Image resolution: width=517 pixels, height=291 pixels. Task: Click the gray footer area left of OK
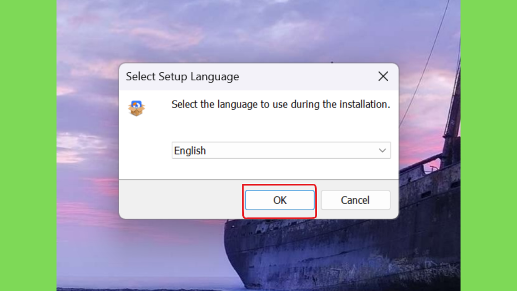point(182,200)
